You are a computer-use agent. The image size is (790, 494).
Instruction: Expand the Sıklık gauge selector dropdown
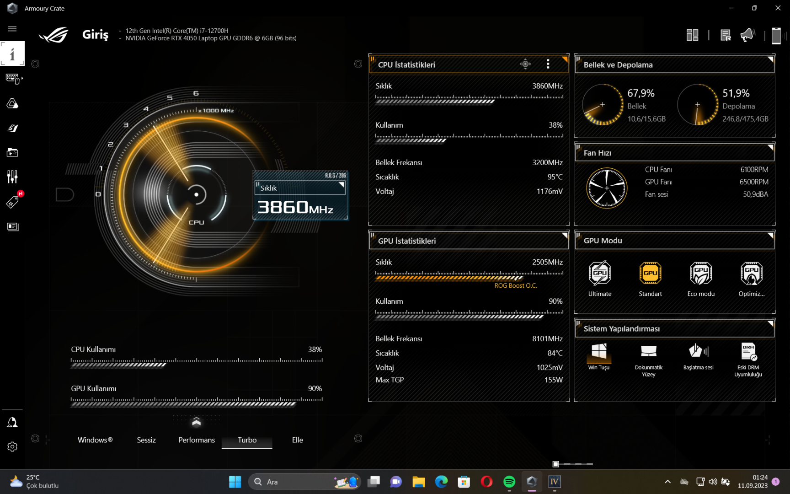[x=300, y=188]
